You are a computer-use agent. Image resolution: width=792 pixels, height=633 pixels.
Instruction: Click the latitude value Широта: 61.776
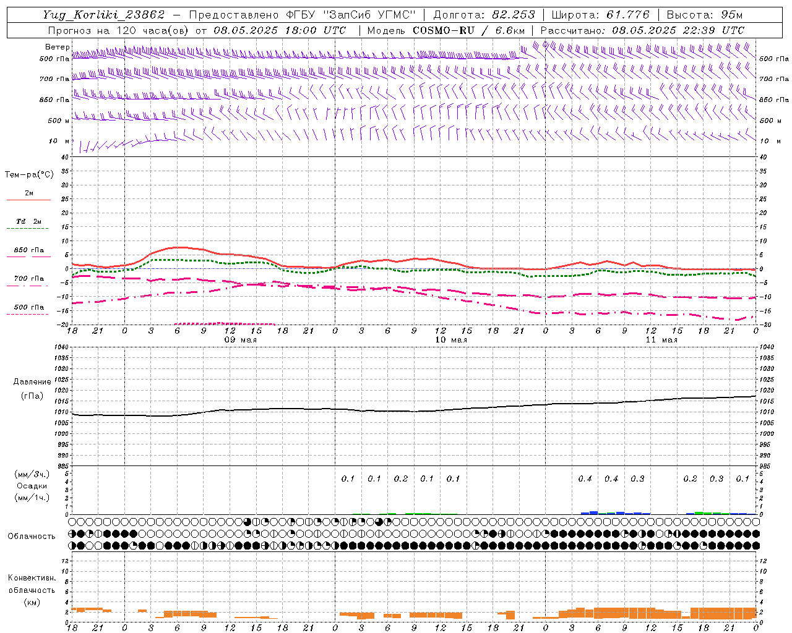coord(601,15)
